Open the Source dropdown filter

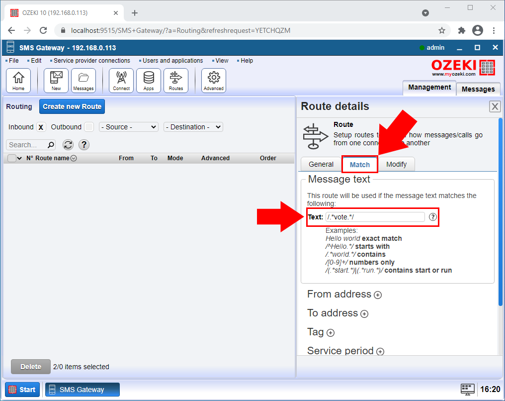(x=129, y=127)
